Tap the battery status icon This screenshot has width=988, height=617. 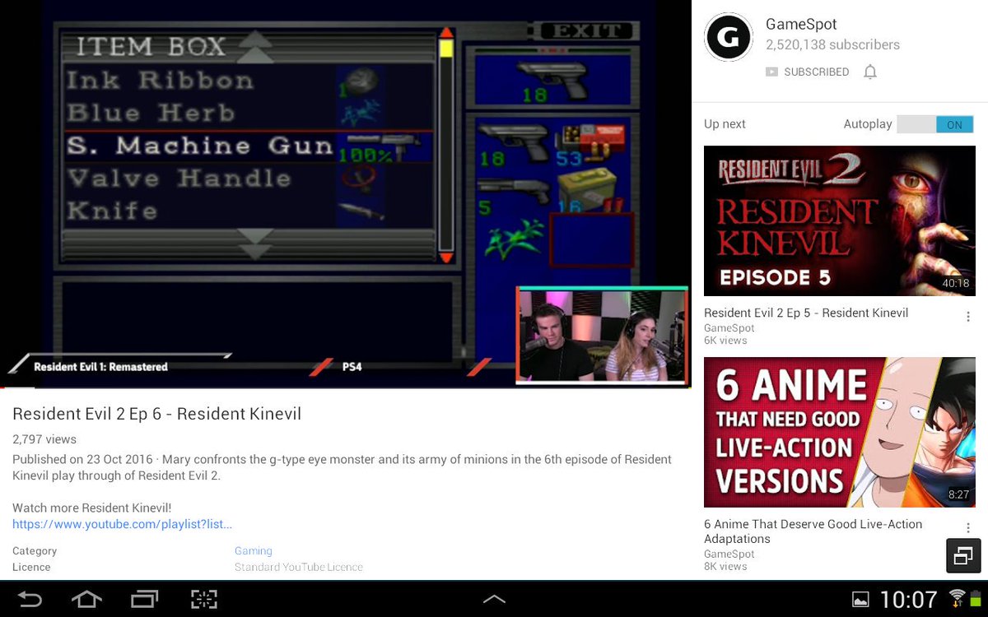pyautogui.click(x=976, y=598)
